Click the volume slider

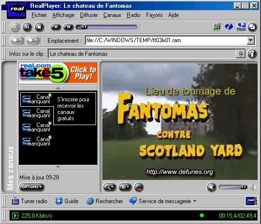pos(233,187)
